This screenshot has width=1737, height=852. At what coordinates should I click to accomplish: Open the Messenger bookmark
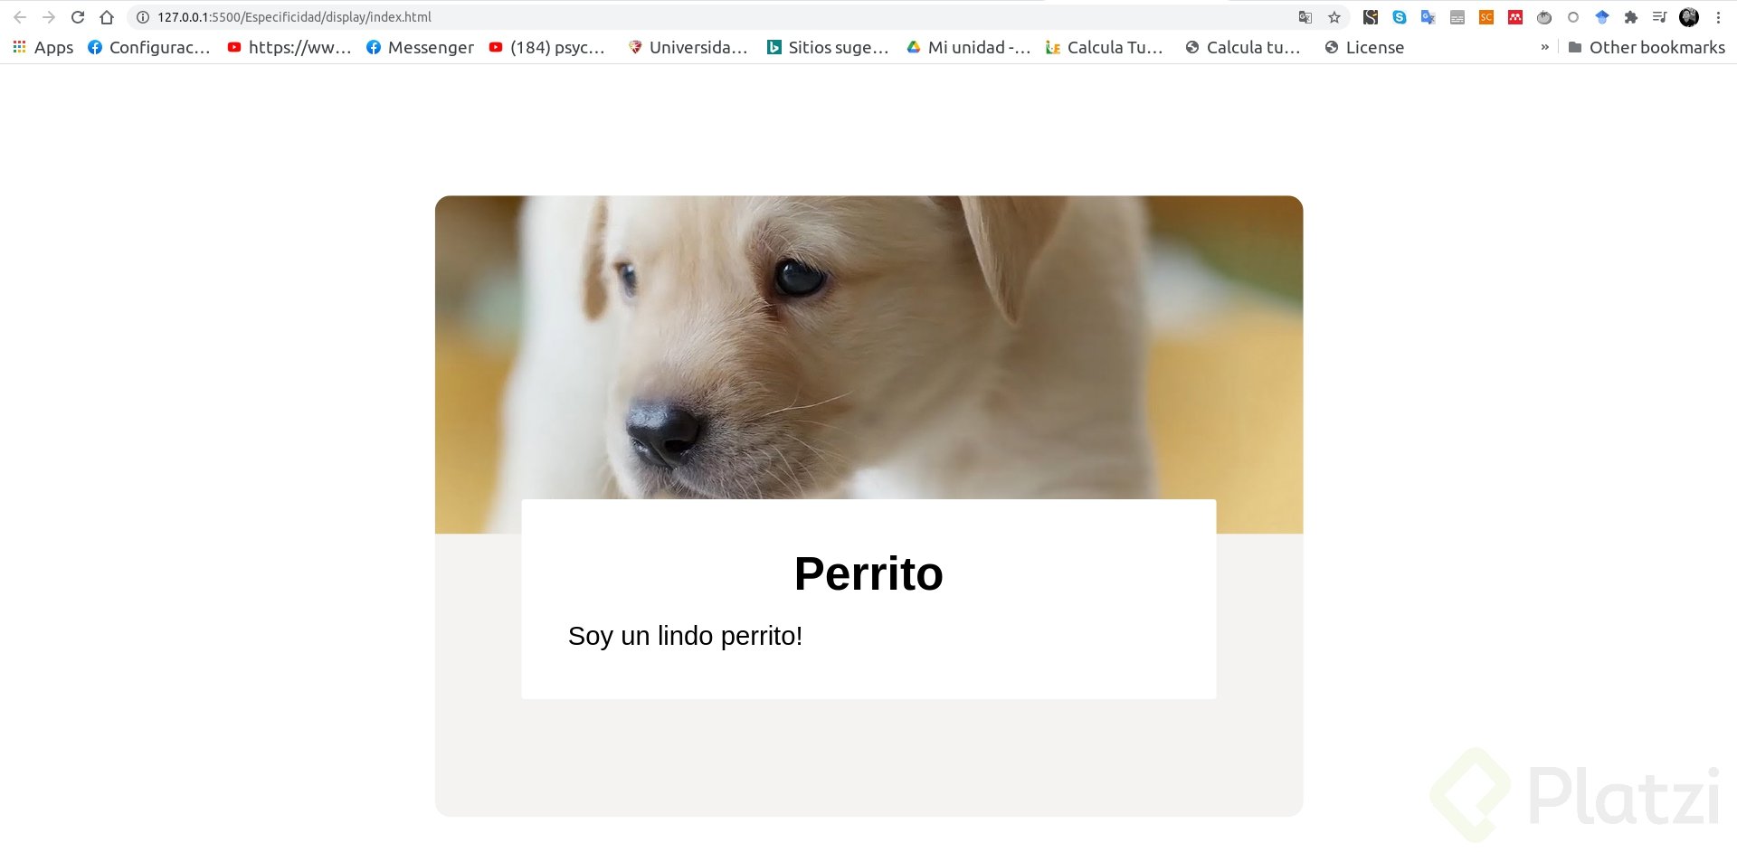click(x=420, y=47)
